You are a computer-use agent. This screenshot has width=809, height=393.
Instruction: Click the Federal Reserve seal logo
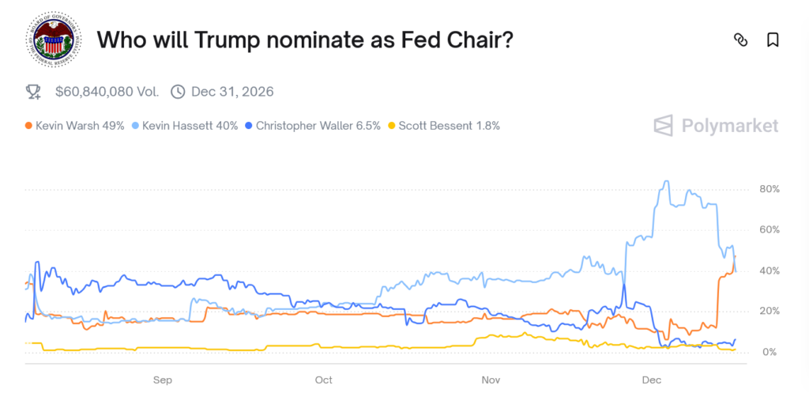(x=53, y=40)
